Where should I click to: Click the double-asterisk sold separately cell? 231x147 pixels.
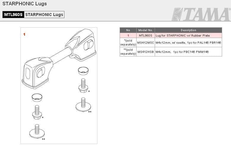point(128,52)
